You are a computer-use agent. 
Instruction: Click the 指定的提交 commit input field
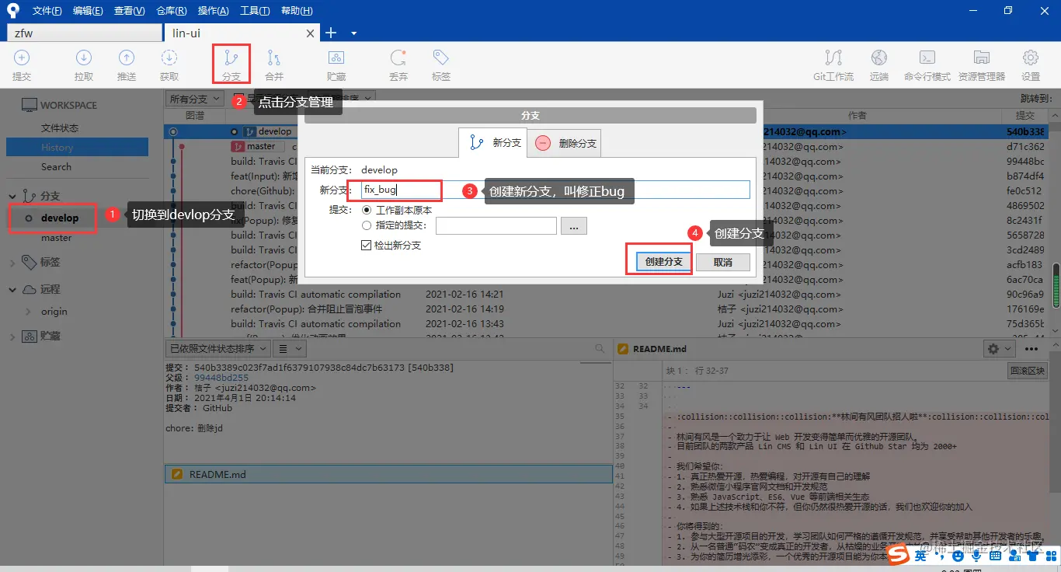click(x=496, y=225)
